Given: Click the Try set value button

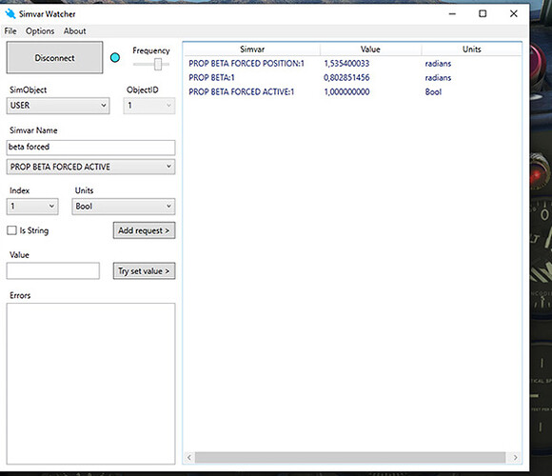Looking at the screenshot, I should [x=144, y=271].
